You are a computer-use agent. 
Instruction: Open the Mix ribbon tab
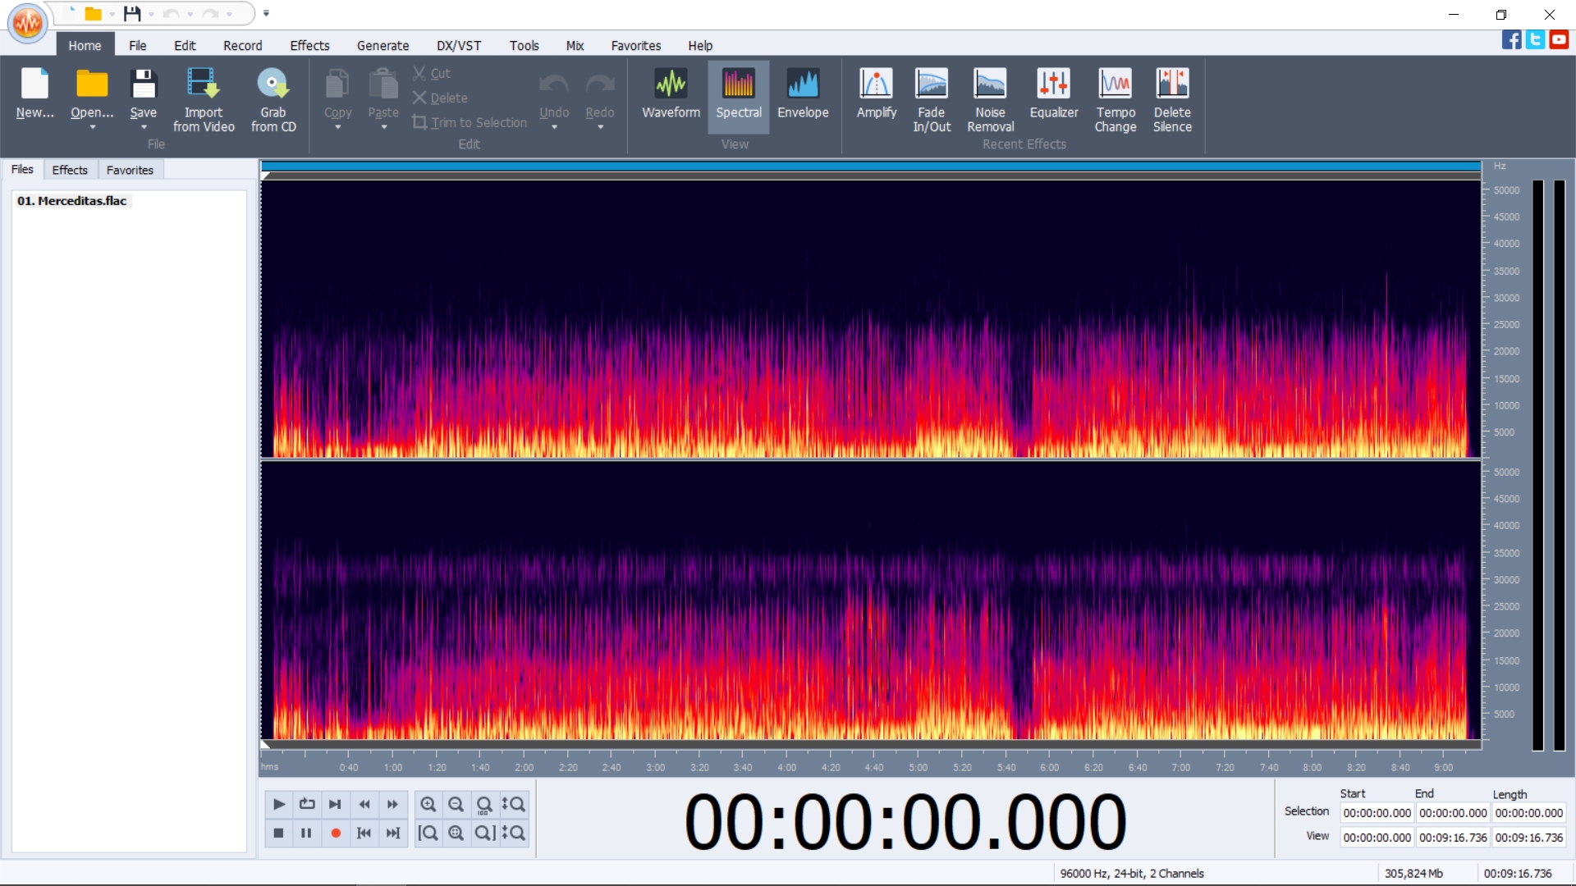[x=575, y=45]
